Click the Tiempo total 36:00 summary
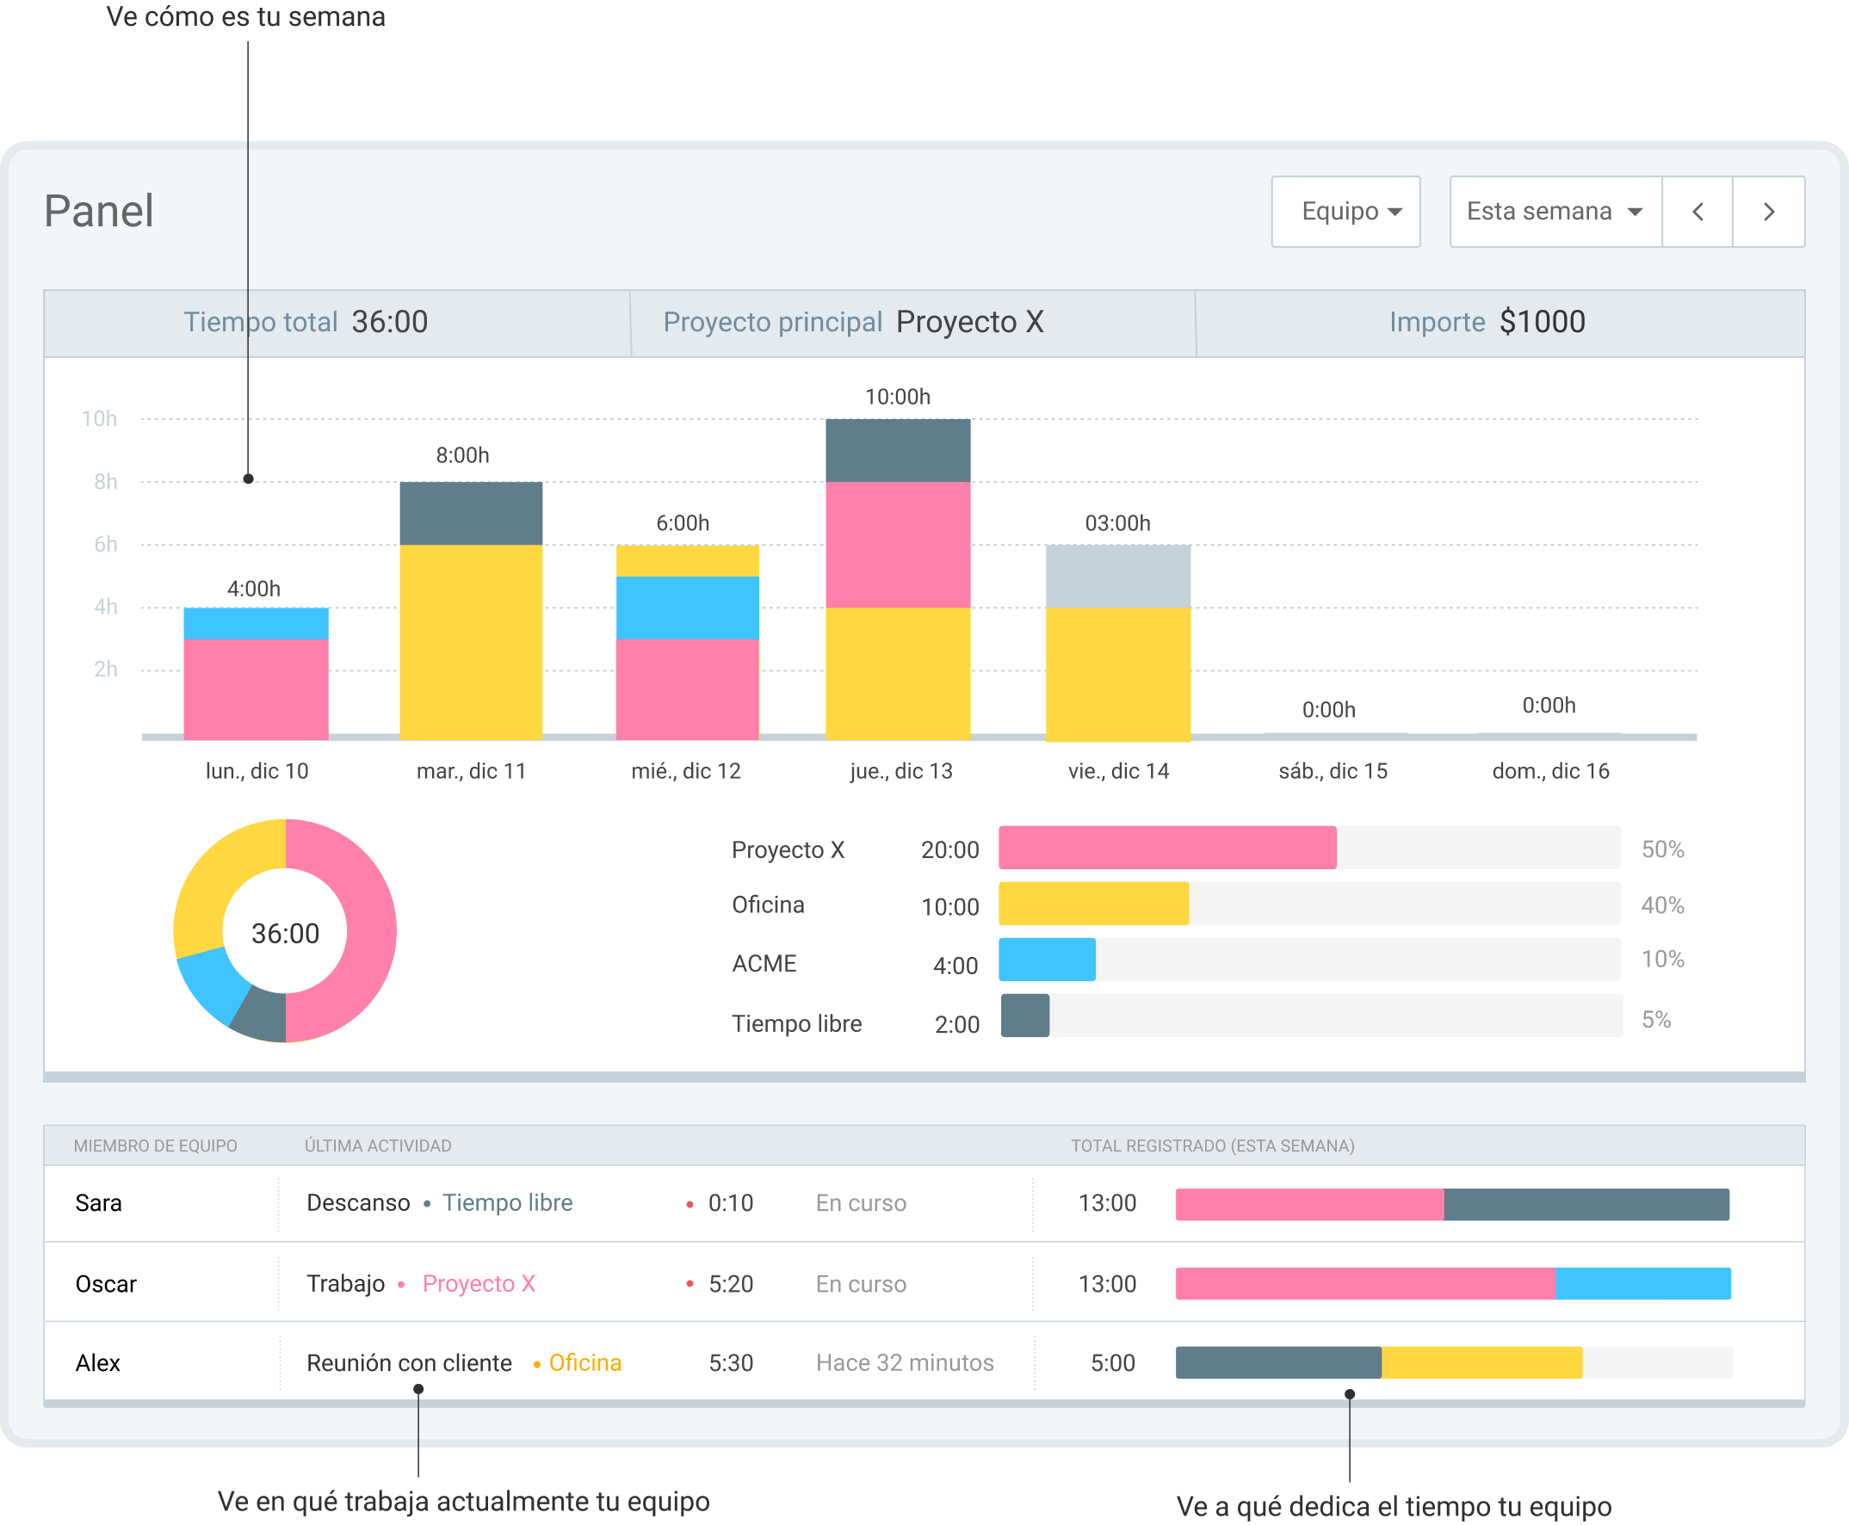The width and height of the screenshot is (1849, 1525). coord(305,323)
